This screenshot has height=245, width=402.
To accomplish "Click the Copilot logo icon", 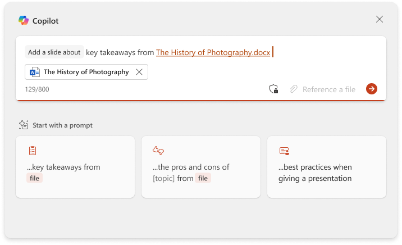I will point(24,20).
